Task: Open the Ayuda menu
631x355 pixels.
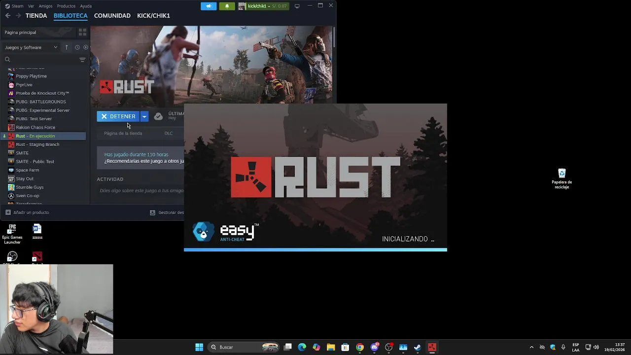Action: (x=86, y=6)
